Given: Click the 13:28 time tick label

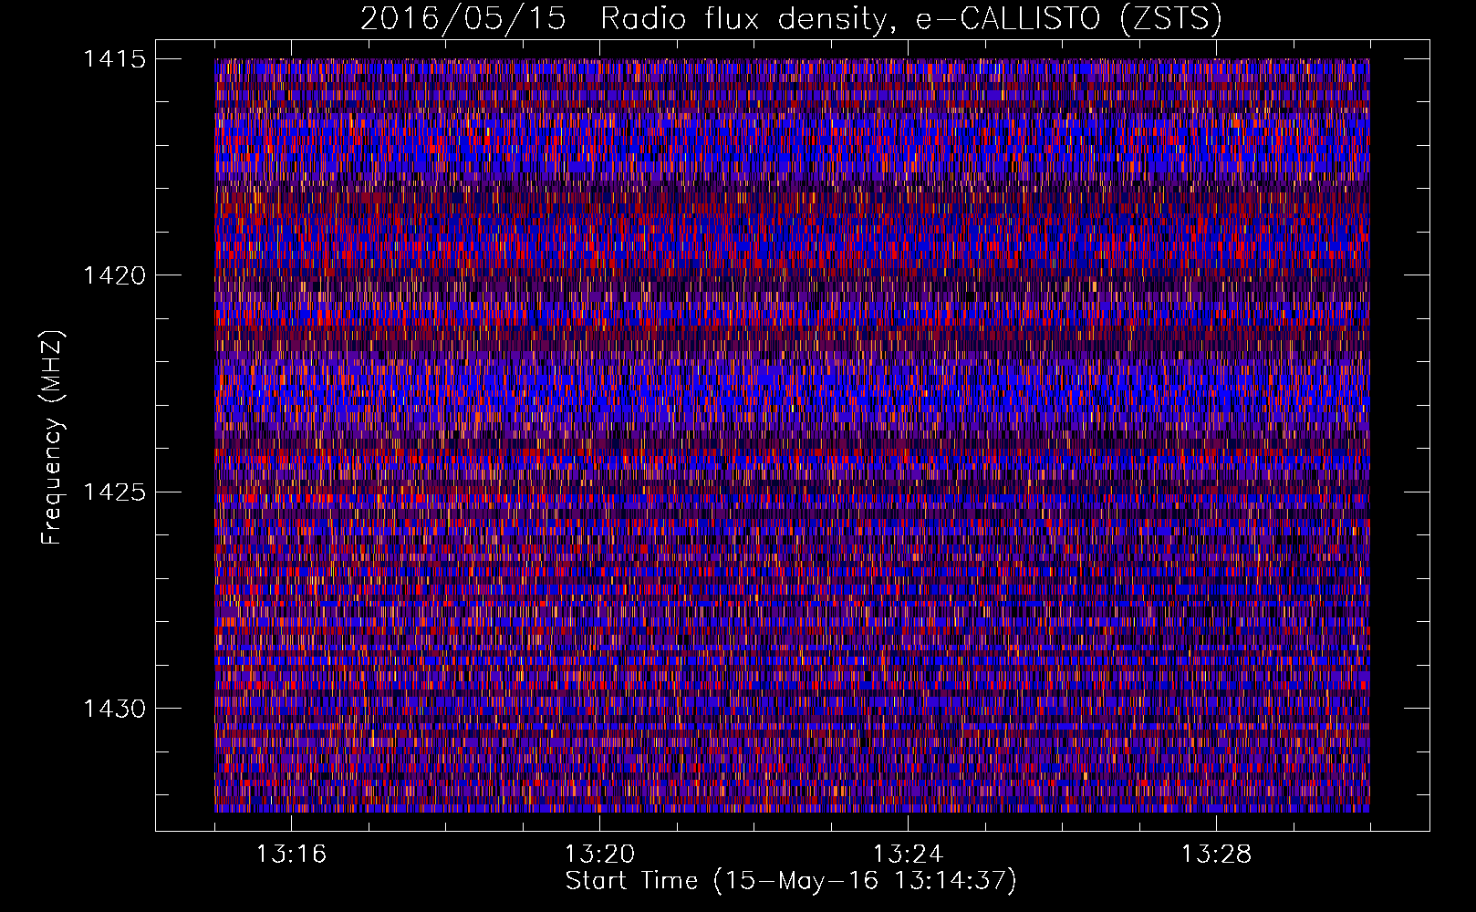Looking at the screenshot, I should point(1216,855).
